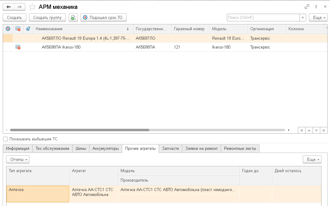The image size is (330, 206).
Task: Click the Подошел срок ТО button
Action: pos(103,17)
